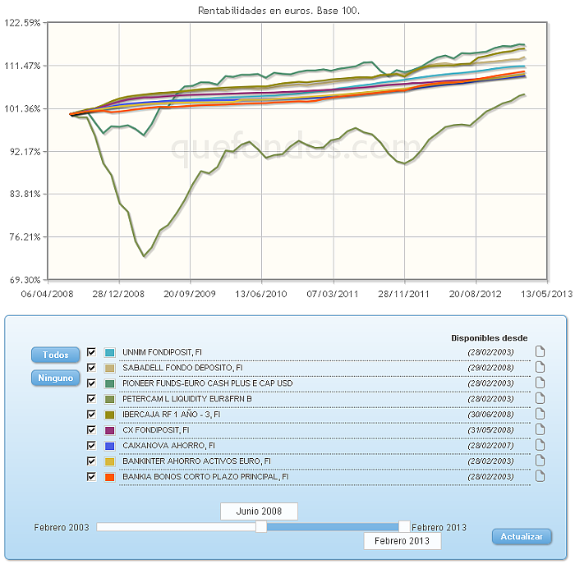Click the dark yellow swatch for IBERCAJA RF

[x=109, y=415]
